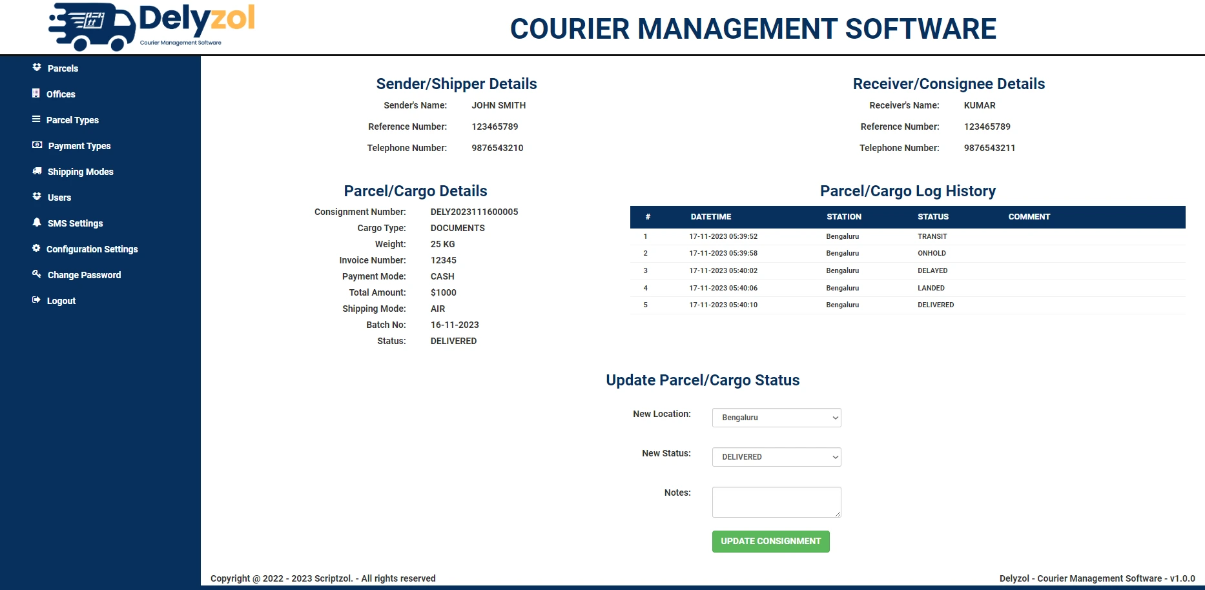Click shipping mode AIR value
The image size is (1205, 590).
(438, 309)
